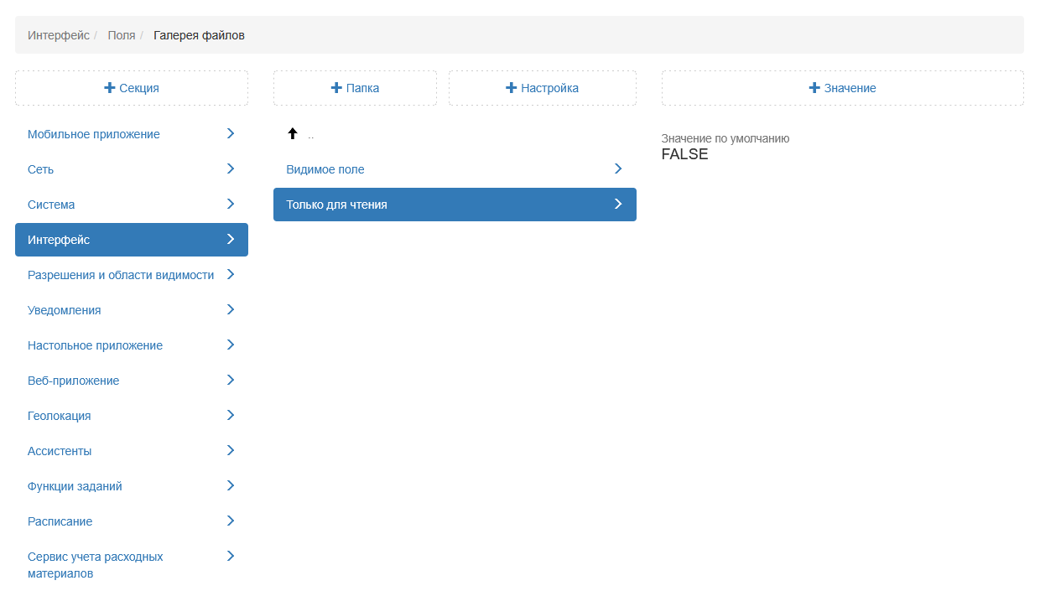Select Разрешения и области видимости section
This screenshot has height=596, width=1040.
click(121, 275)
